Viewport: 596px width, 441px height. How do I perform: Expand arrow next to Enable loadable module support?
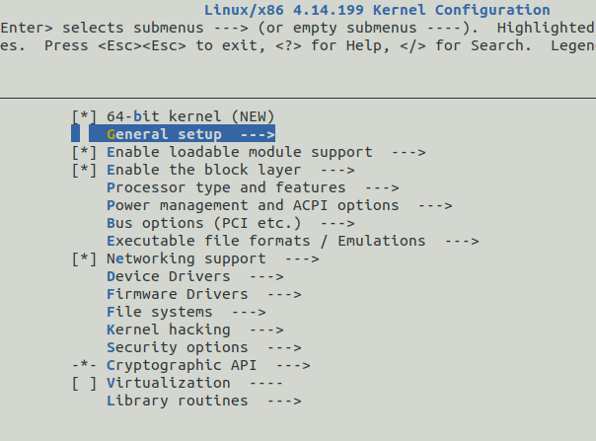click(409, 153)
